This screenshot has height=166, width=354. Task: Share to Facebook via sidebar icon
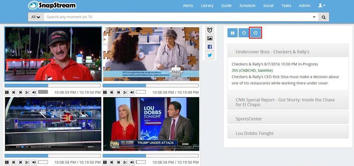210,47
